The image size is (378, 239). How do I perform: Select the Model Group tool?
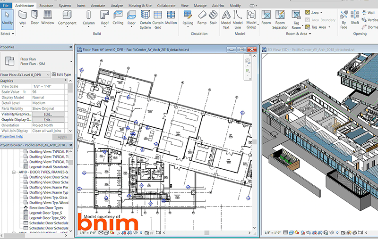coord(251,20)
